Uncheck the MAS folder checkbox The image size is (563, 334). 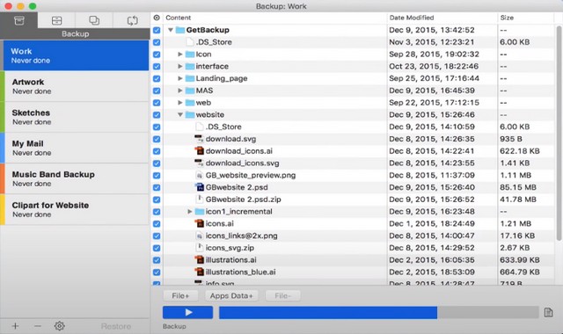point(157,91)
